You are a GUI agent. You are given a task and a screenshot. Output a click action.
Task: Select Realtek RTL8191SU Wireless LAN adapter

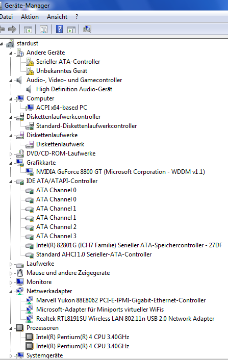pos(125,319)
